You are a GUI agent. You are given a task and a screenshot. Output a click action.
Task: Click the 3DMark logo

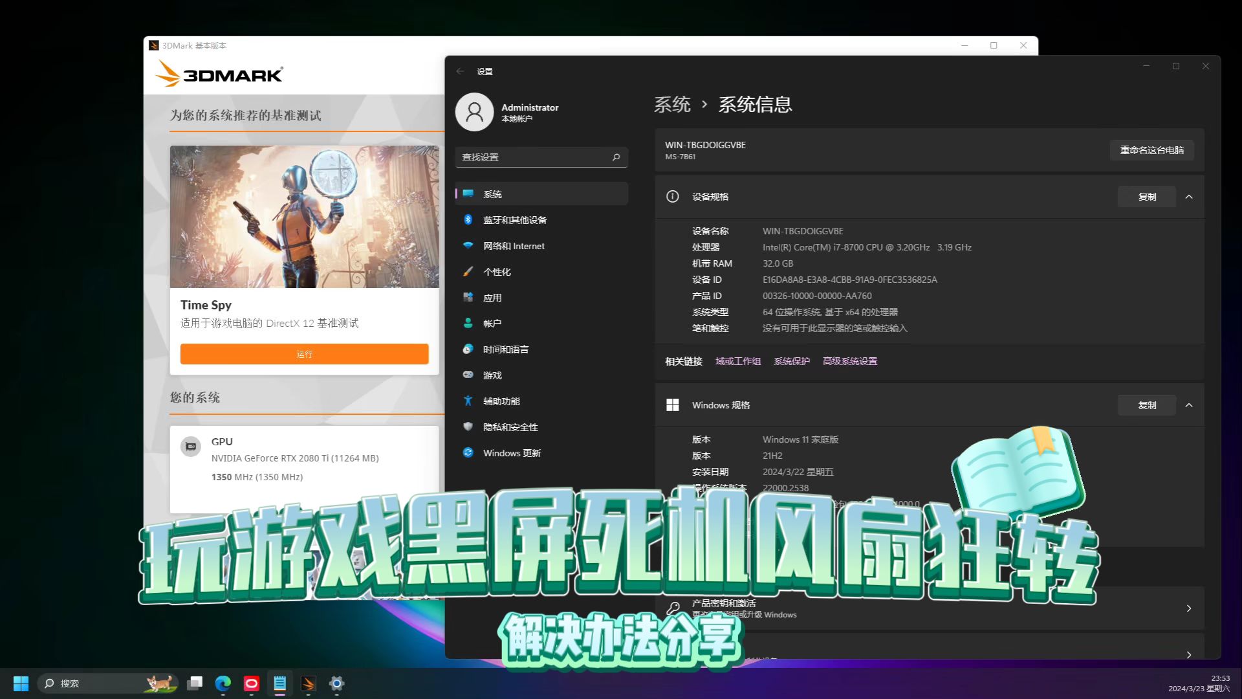(x=219, y=74)
